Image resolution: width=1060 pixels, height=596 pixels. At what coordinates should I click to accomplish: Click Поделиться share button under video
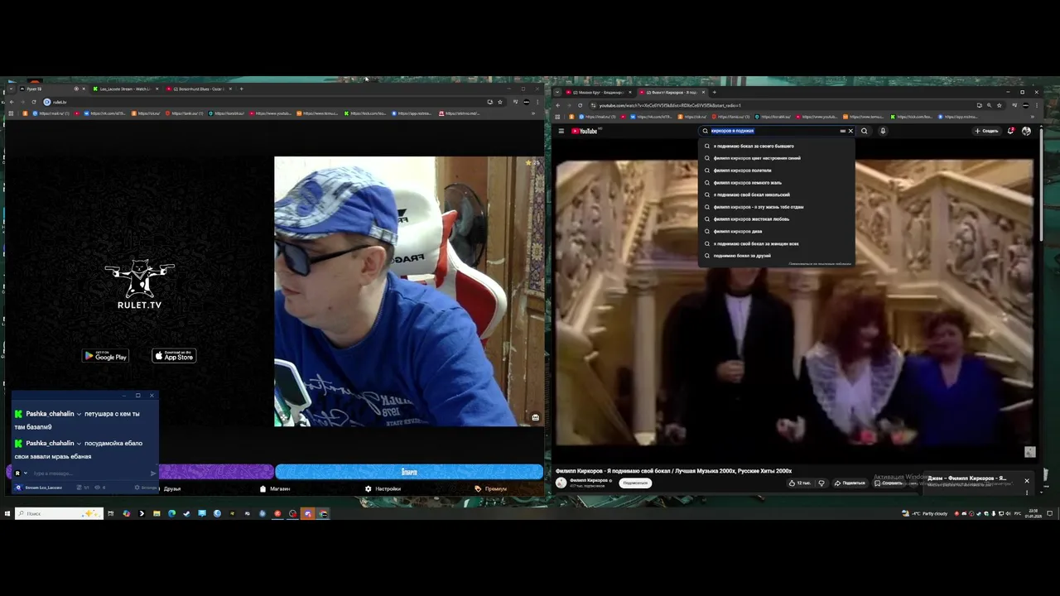850,483
